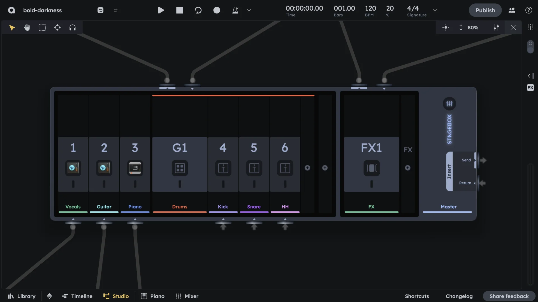Screen dimensions: 538x302
Task: Toggle the metronome
Action: click(235, 10)
